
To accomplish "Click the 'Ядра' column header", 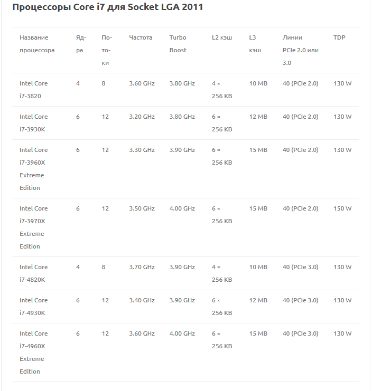I will pyautogui.click(x=81, y=44).
